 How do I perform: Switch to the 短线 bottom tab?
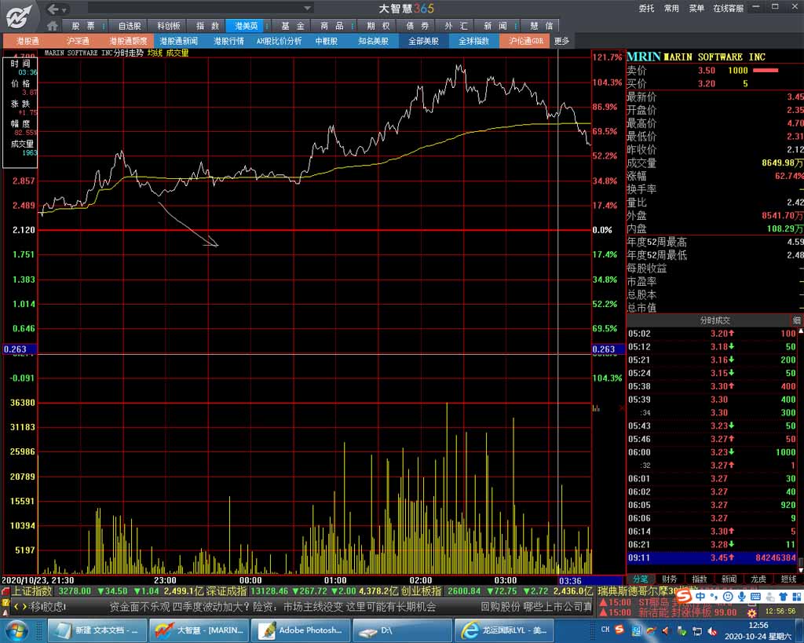point(788,579)
